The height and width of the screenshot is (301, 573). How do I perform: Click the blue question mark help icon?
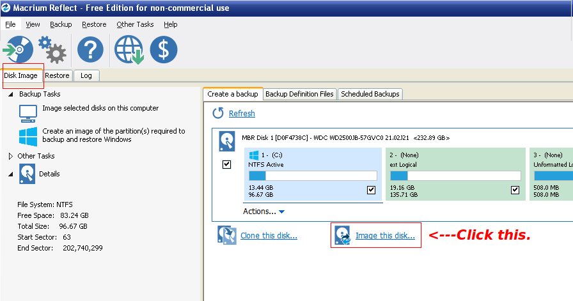click(90, 50)
